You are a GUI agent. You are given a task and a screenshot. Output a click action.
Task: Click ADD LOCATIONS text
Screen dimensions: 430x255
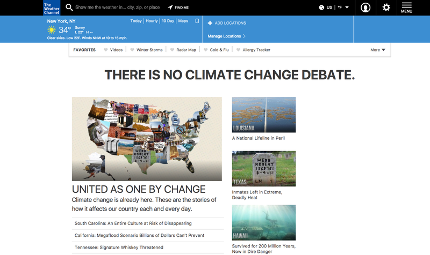click(x=231, y=23)
